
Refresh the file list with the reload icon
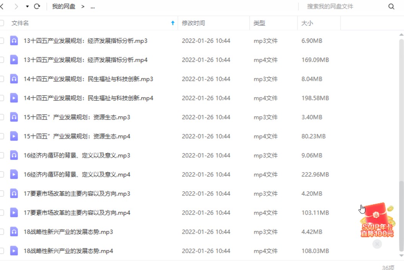coord(37,6)
